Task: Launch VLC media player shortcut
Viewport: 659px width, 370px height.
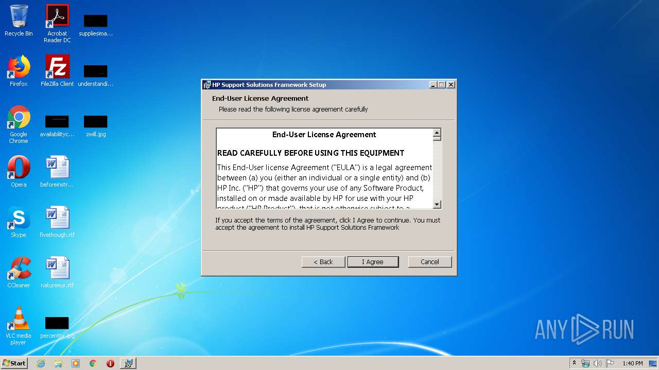Action: pos(19,326)
